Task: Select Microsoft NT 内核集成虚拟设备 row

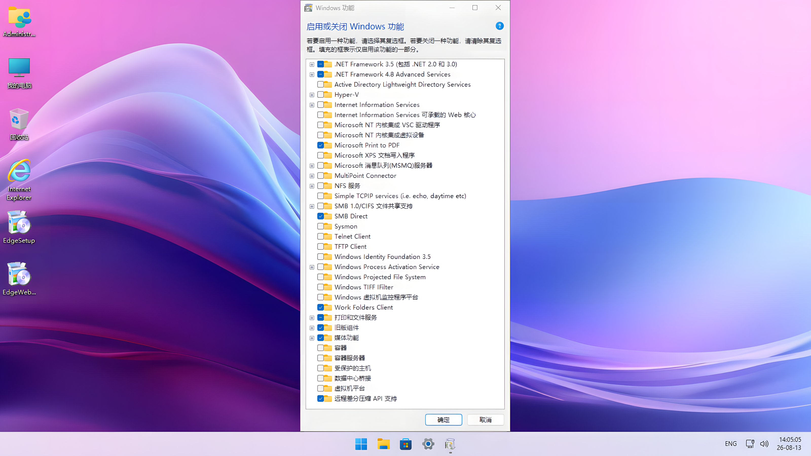Action: (x=379, y=135)
